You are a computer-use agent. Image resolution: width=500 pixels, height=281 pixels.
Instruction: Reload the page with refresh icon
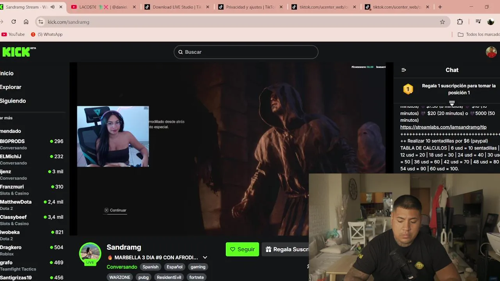14,22
